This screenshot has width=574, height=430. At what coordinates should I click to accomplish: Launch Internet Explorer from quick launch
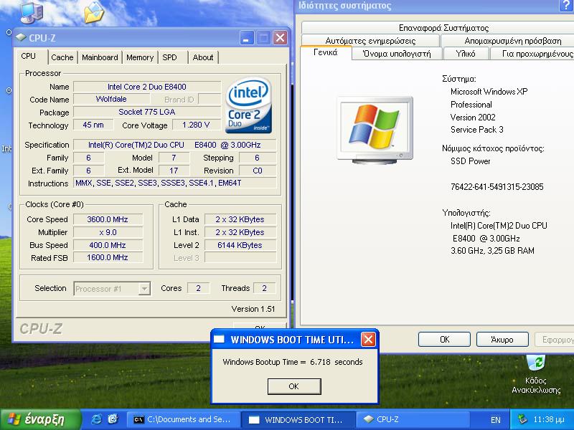pos(97,419)
